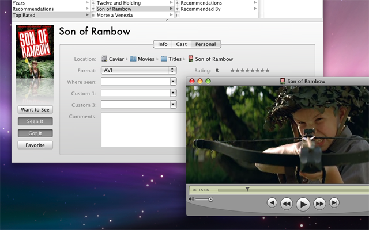Click the Want to See button
The height and width of the screenshot is (230, 369).
(x=35, y=109)
